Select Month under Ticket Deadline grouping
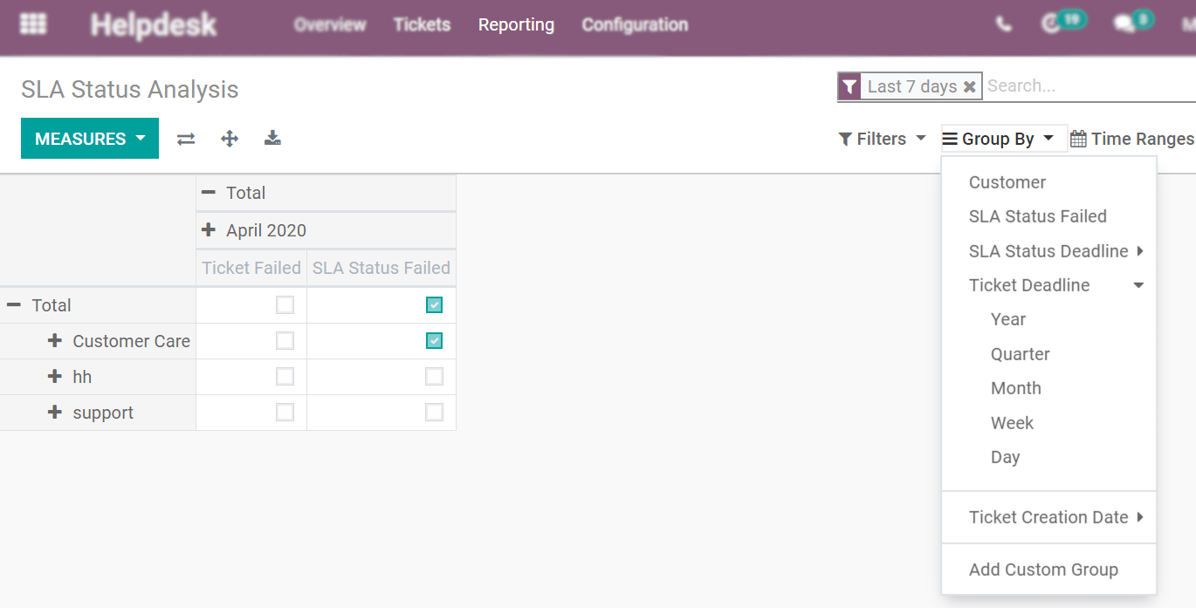Image resolution: width=1196 pixels, height=608 pixels. tap(1016, 387)
